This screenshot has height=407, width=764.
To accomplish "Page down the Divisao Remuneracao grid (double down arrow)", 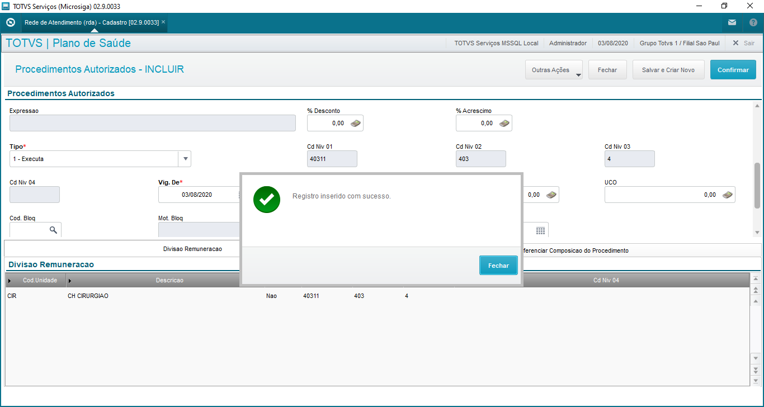I will tap(756, 370).
